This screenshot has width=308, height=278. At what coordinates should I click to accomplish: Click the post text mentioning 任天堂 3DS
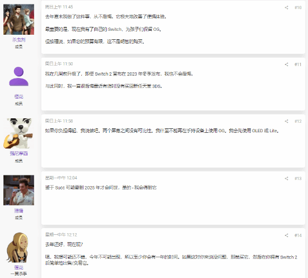(x=104, y=86)
